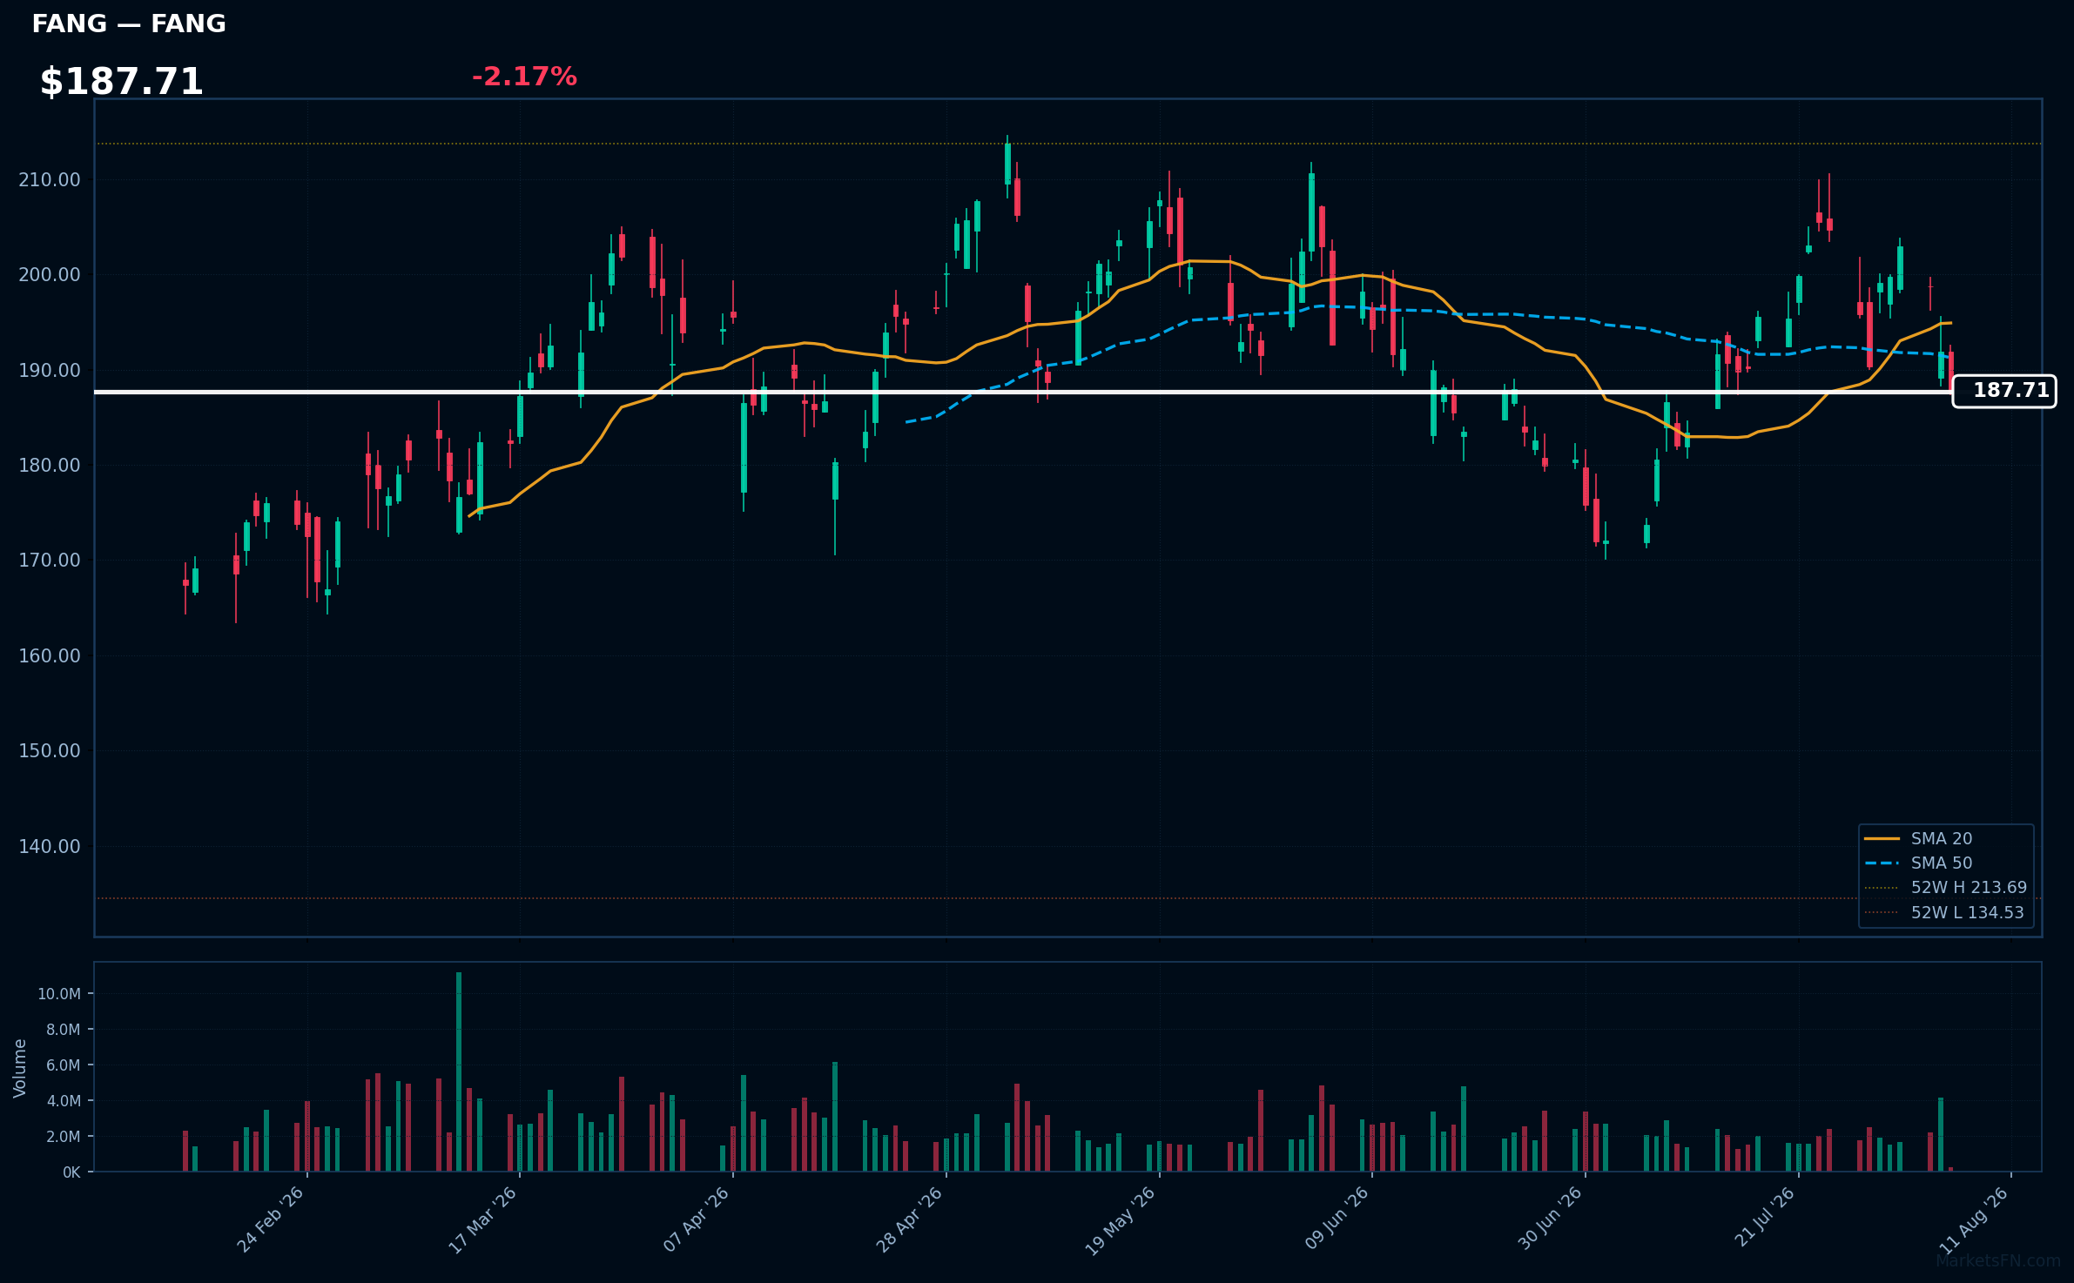Click the $187.71 price headline

pos(121,82)
